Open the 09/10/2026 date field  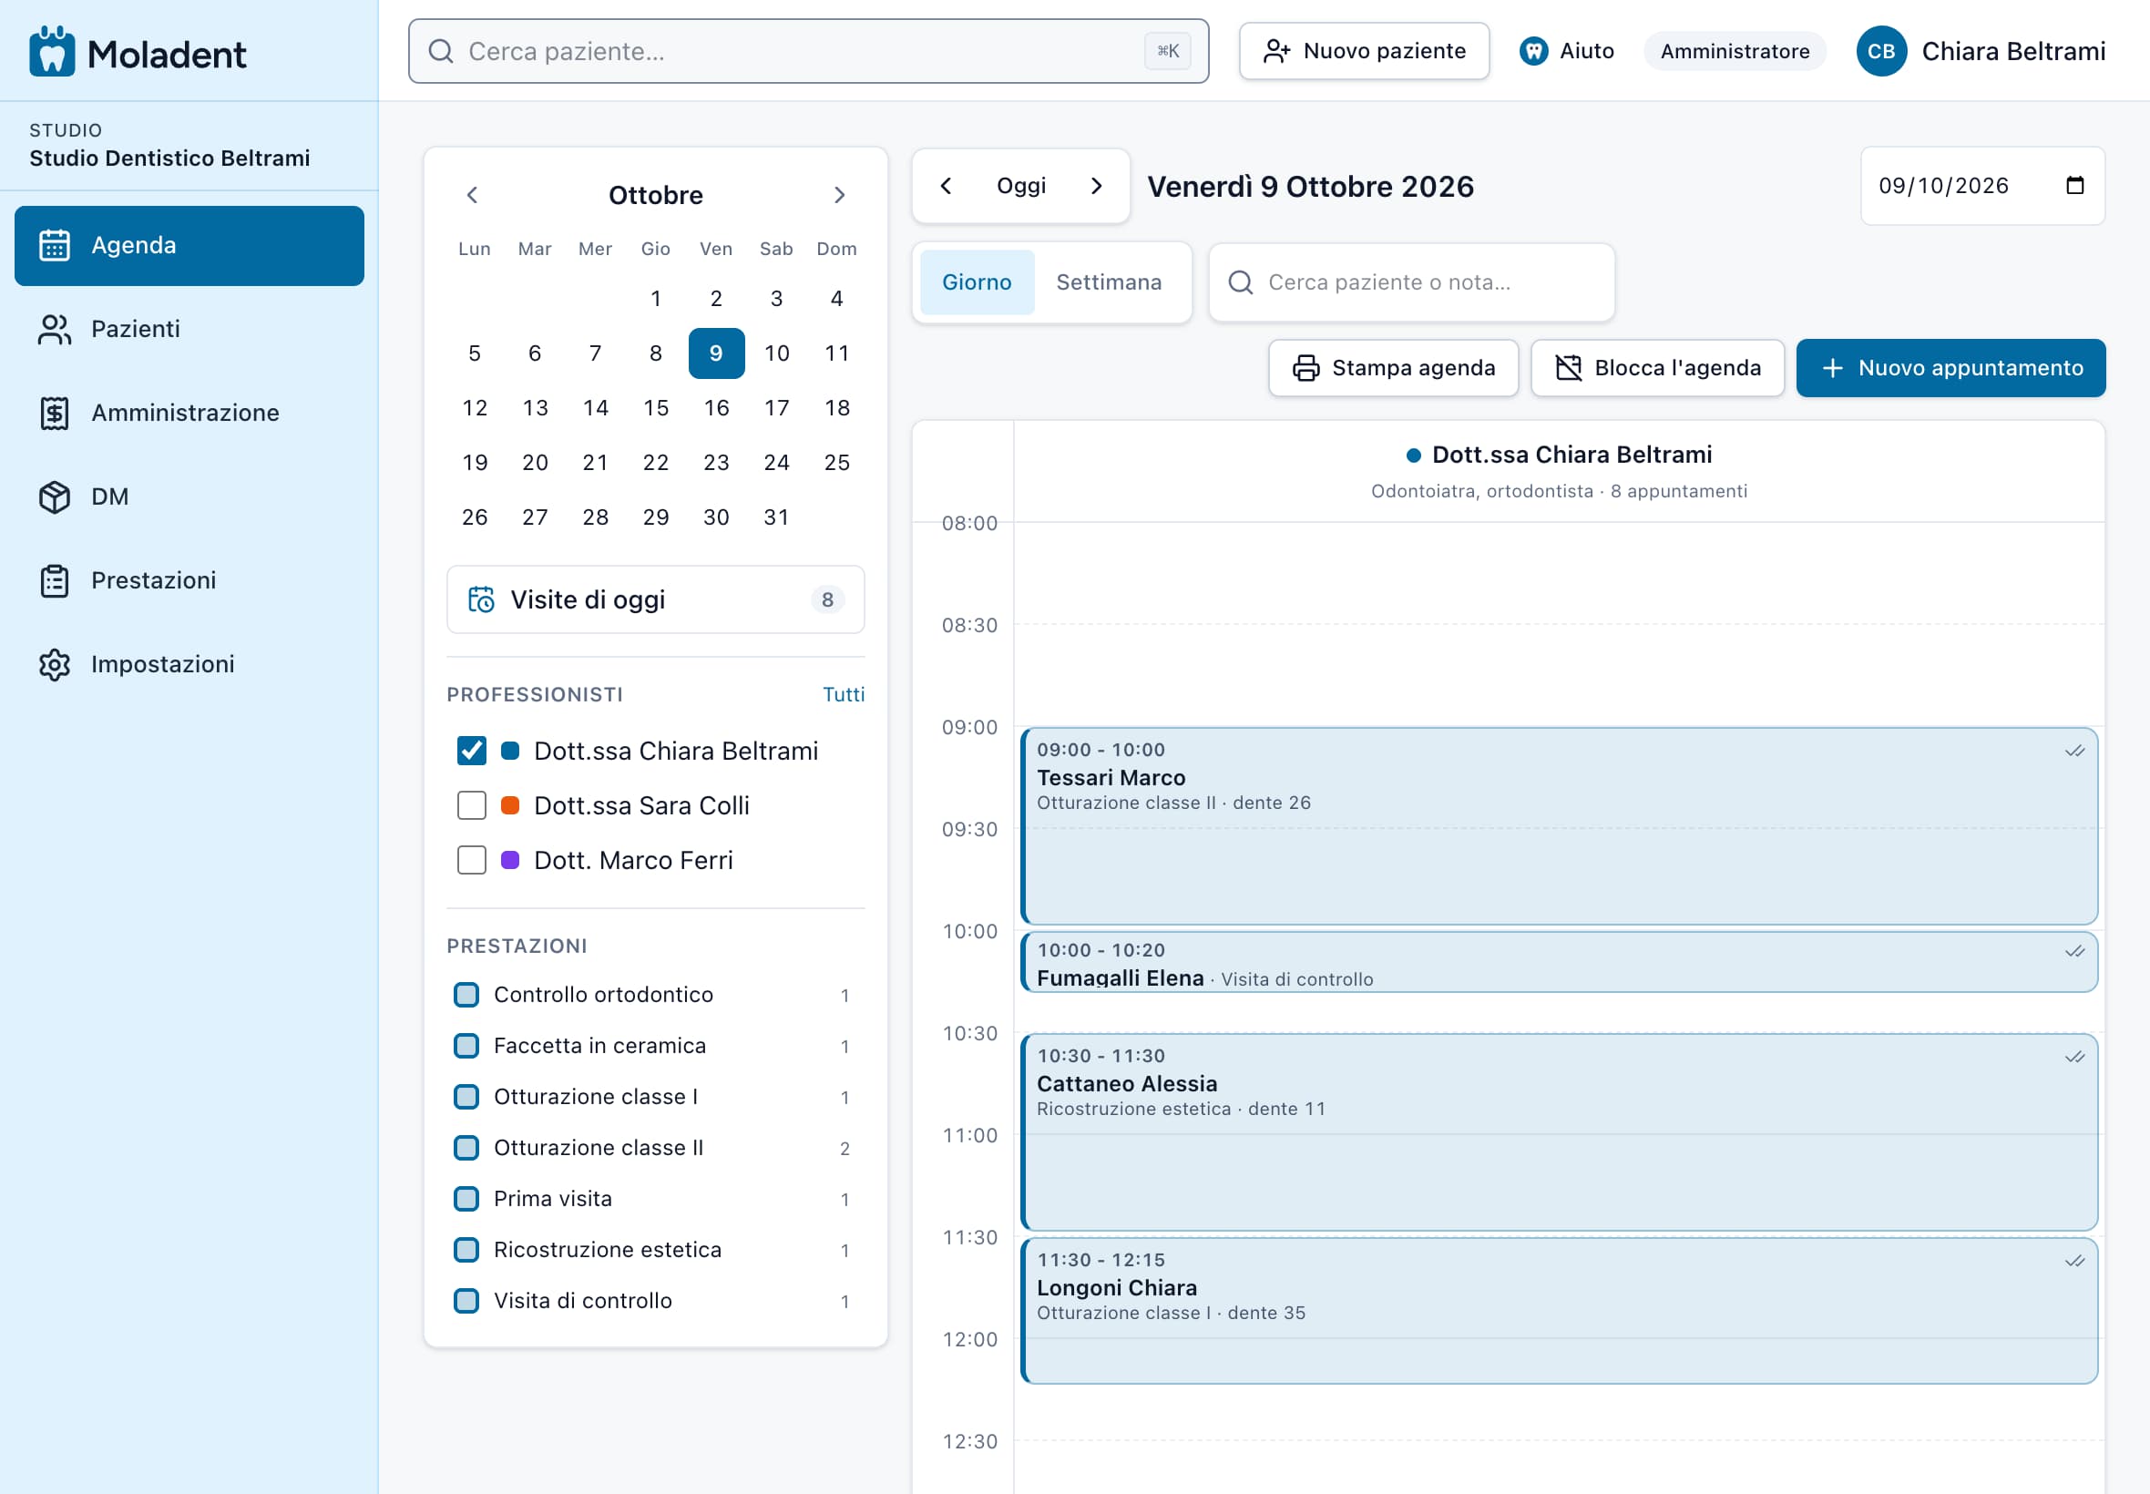tap(1982, 185)
